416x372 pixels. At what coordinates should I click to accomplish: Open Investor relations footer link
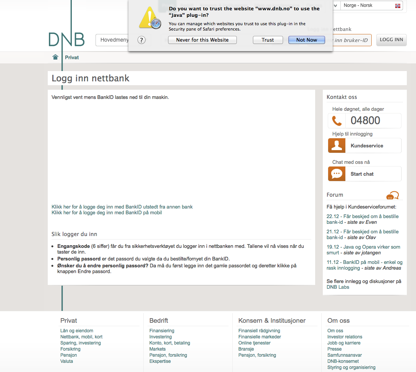pyautogui.click(x=345, y=337)
